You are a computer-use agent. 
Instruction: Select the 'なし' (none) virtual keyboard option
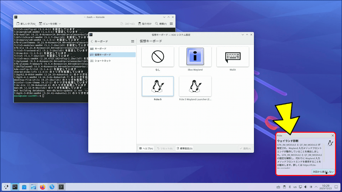click(x=158, y=57)
